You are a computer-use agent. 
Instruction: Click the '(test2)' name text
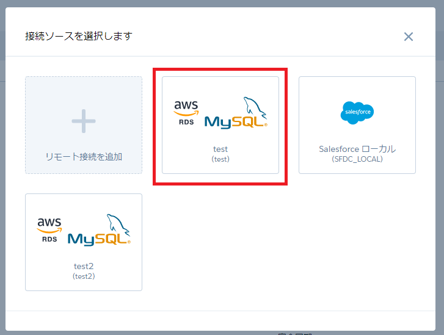(84, 276)
